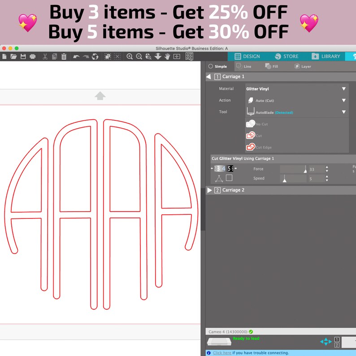Click the blue directional arrows icon
Image resolution: width=356 pixels, height=356 pixels.
pos(326,342)
